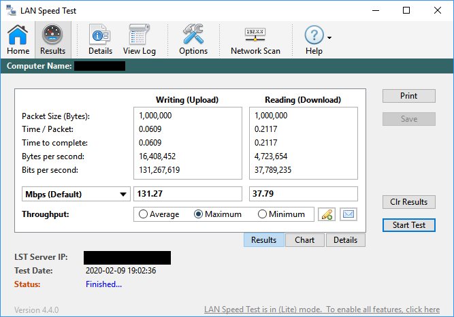Open Options tools icon
Screen dimensions: 454x317
[193, 39]
